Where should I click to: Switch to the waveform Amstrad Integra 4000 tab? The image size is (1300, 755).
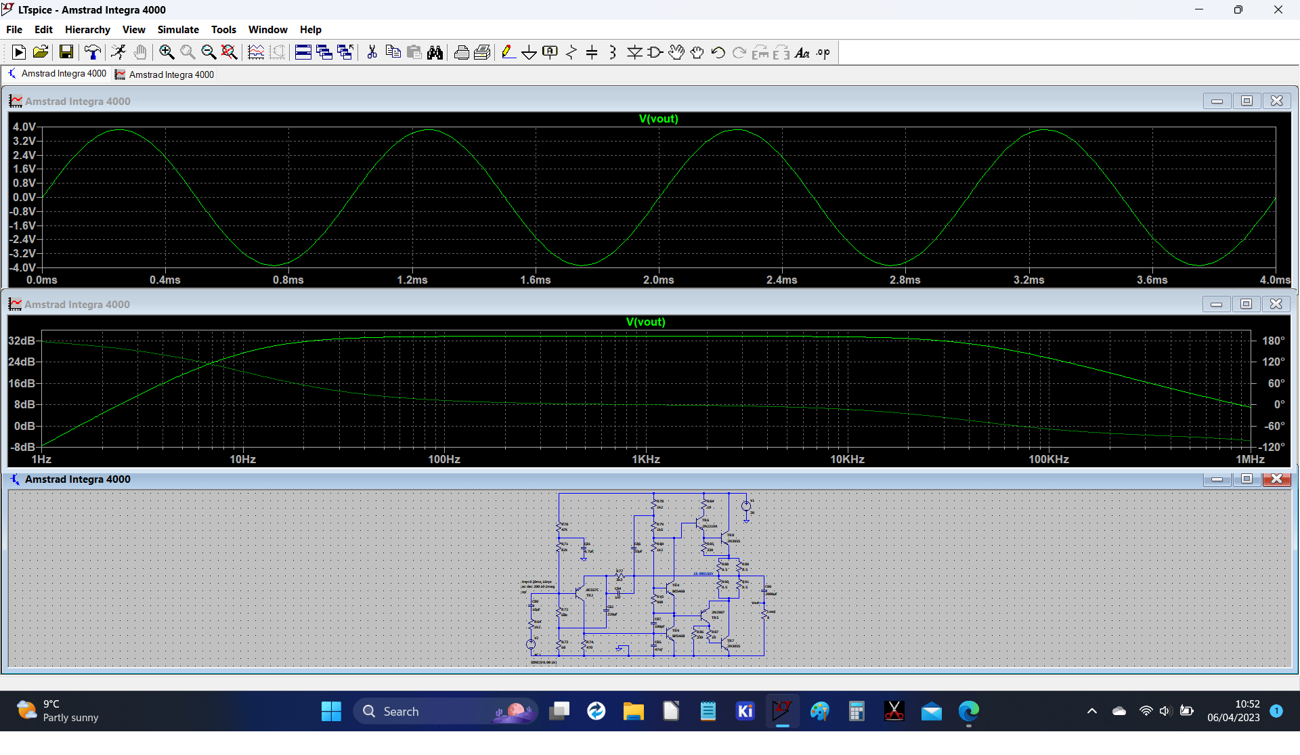click(165, 74)
